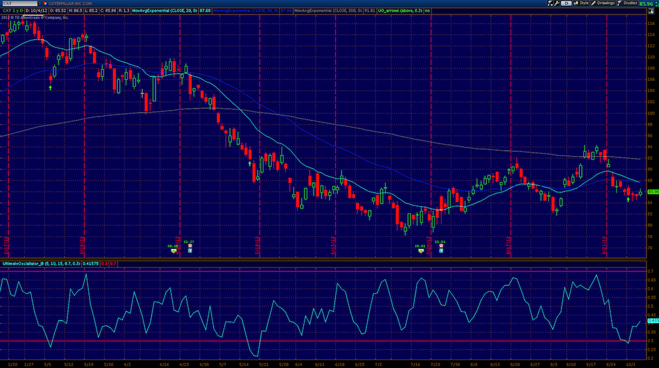Click the CATERPILLAR INC COM title

(x=70, y=3)
